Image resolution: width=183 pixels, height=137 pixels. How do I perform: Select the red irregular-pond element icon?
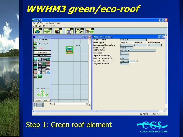pyautogui.click(x=35, y=72)
